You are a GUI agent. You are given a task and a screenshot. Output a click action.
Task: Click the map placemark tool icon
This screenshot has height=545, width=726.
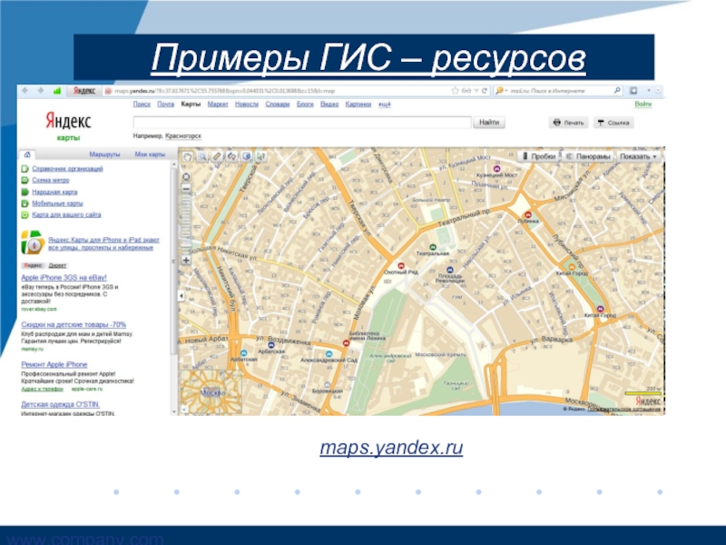[246, 156]
